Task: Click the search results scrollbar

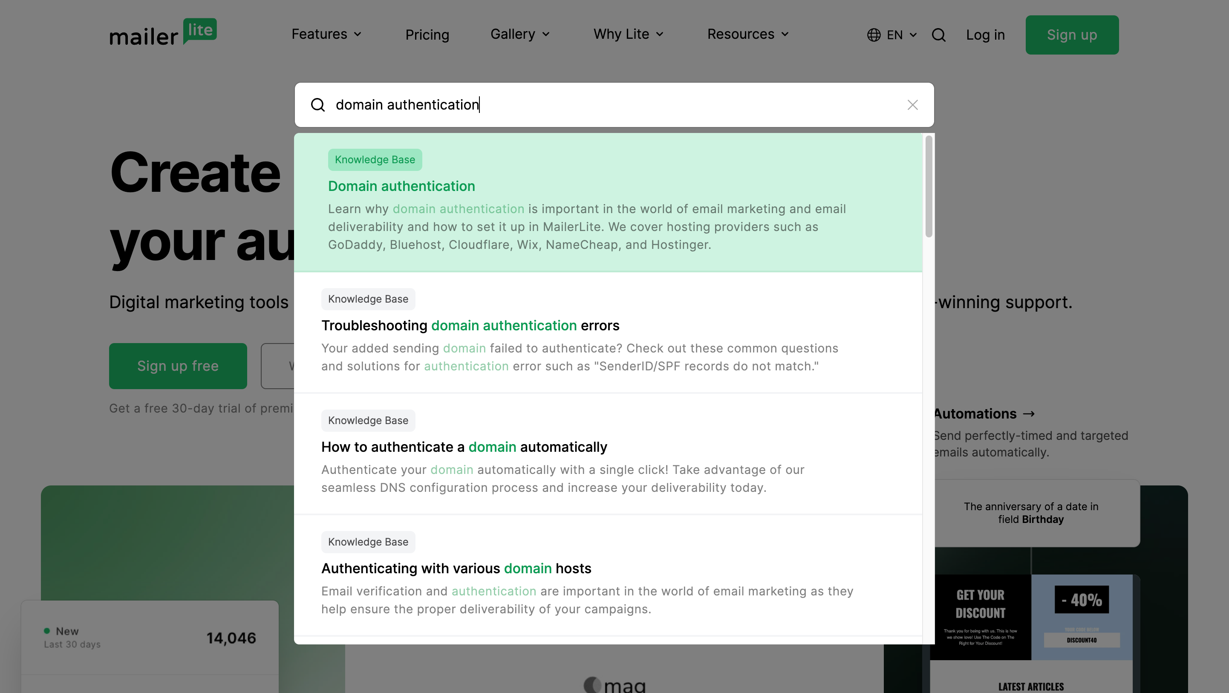Action: click(x=929, y=187)
